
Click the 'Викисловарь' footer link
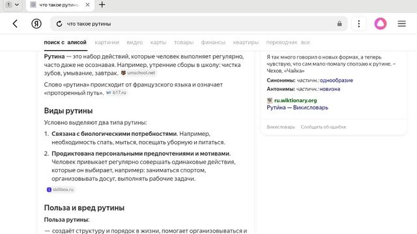click(281, 127)
